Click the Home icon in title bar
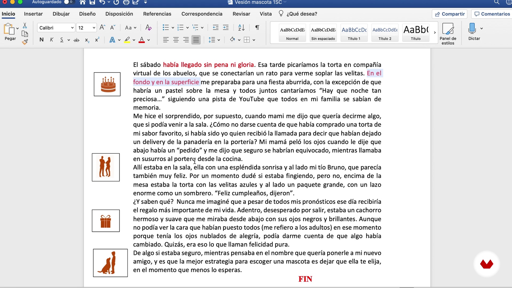Screen dimensions: 512x288 coord(83,2)
